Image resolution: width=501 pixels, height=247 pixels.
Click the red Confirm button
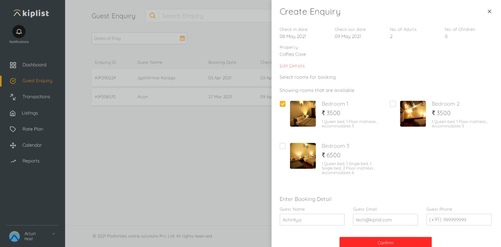[x=385, y=242]
